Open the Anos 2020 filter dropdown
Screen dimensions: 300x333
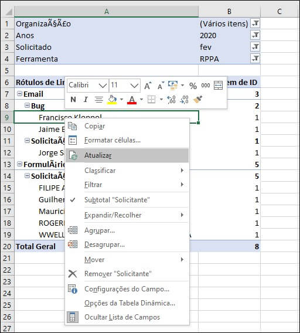[255, 35]
